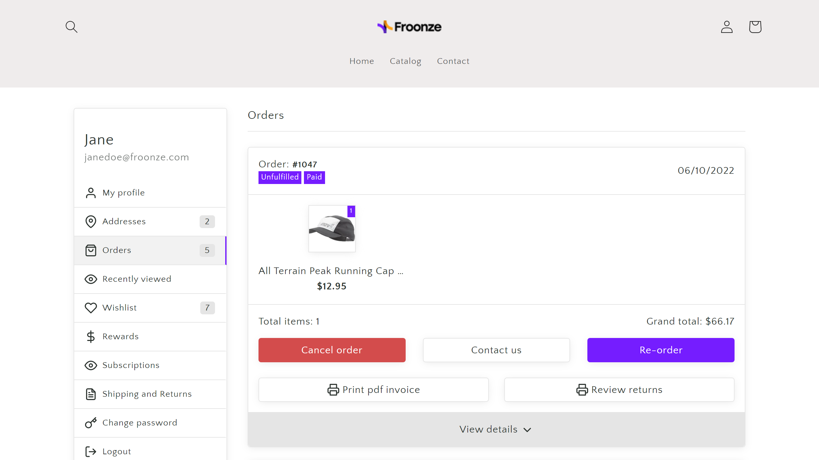Click the Subscriptions eye icon
Screen dimensions: 819x460
click(x=91, y=365)
